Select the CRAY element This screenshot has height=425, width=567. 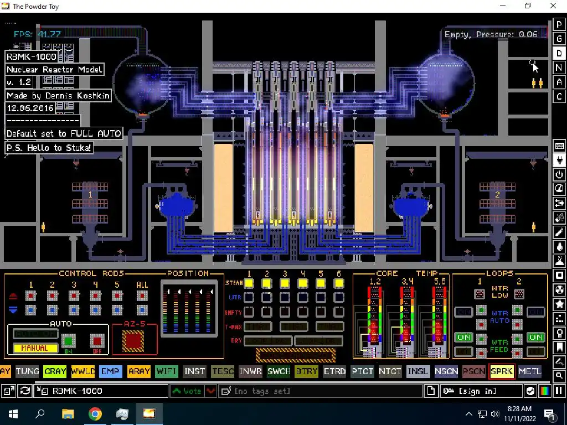pos(55,371)
